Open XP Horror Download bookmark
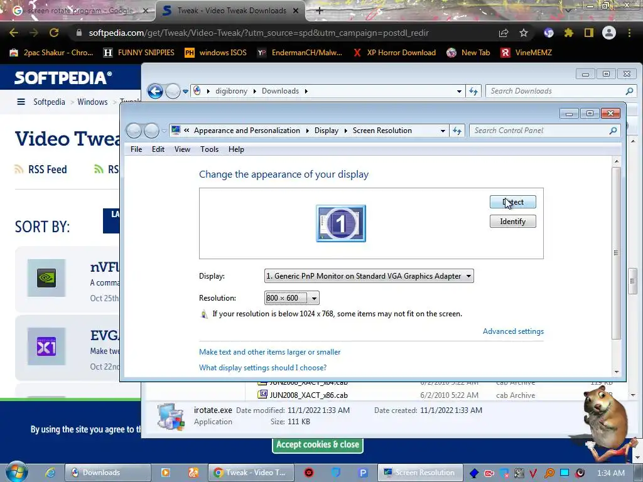Screen dimensions: 643x482 (x=394, y=53)
